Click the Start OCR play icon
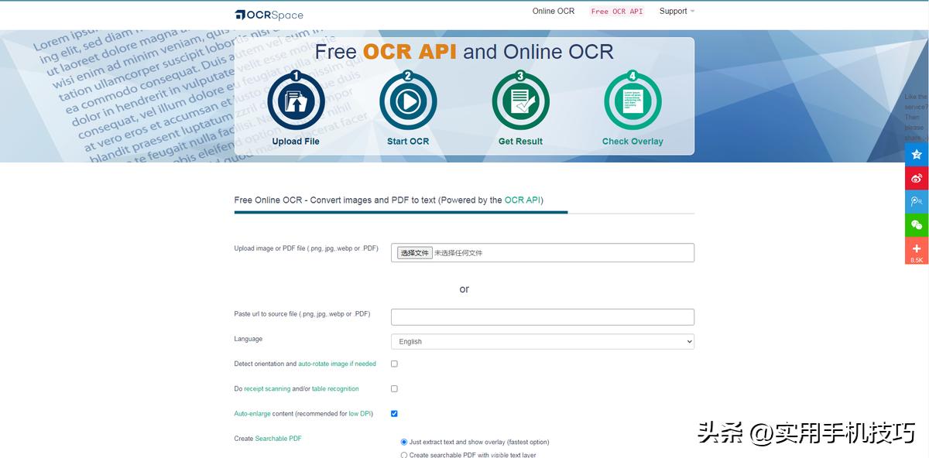929x458 pixels. pyautogui.click(x=408, y=101)
